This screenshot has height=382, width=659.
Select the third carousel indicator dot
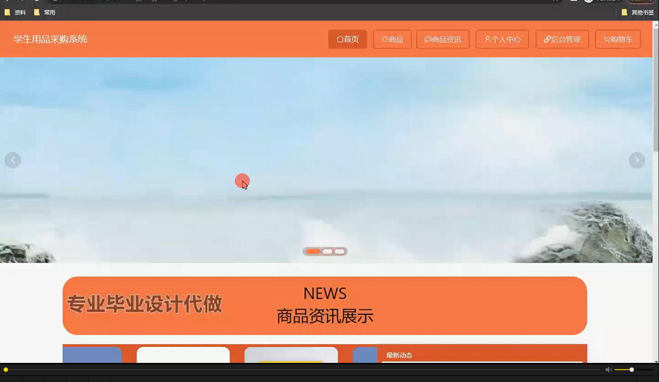(339, 251)
